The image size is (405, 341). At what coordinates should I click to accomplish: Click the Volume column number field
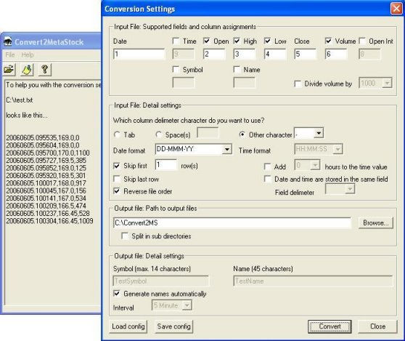pyautogui.click(x=336, y=54)
